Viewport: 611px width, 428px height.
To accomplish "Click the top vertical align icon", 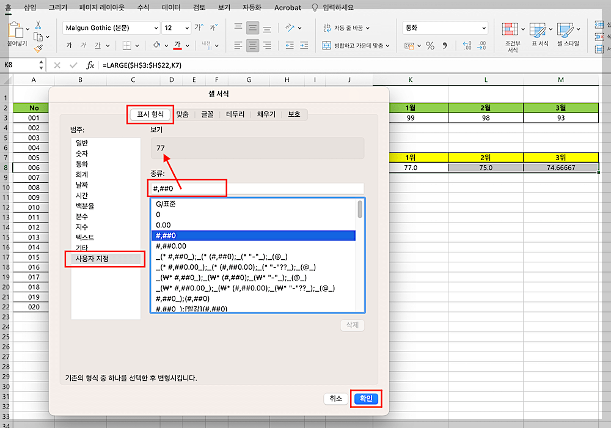I will click(x=238, y=28).
